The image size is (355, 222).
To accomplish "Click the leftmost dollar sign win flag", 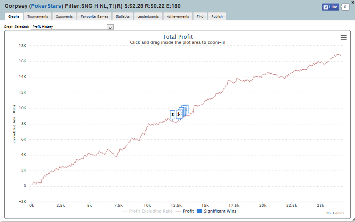I will pyautogui.click(x=172, y=114).
